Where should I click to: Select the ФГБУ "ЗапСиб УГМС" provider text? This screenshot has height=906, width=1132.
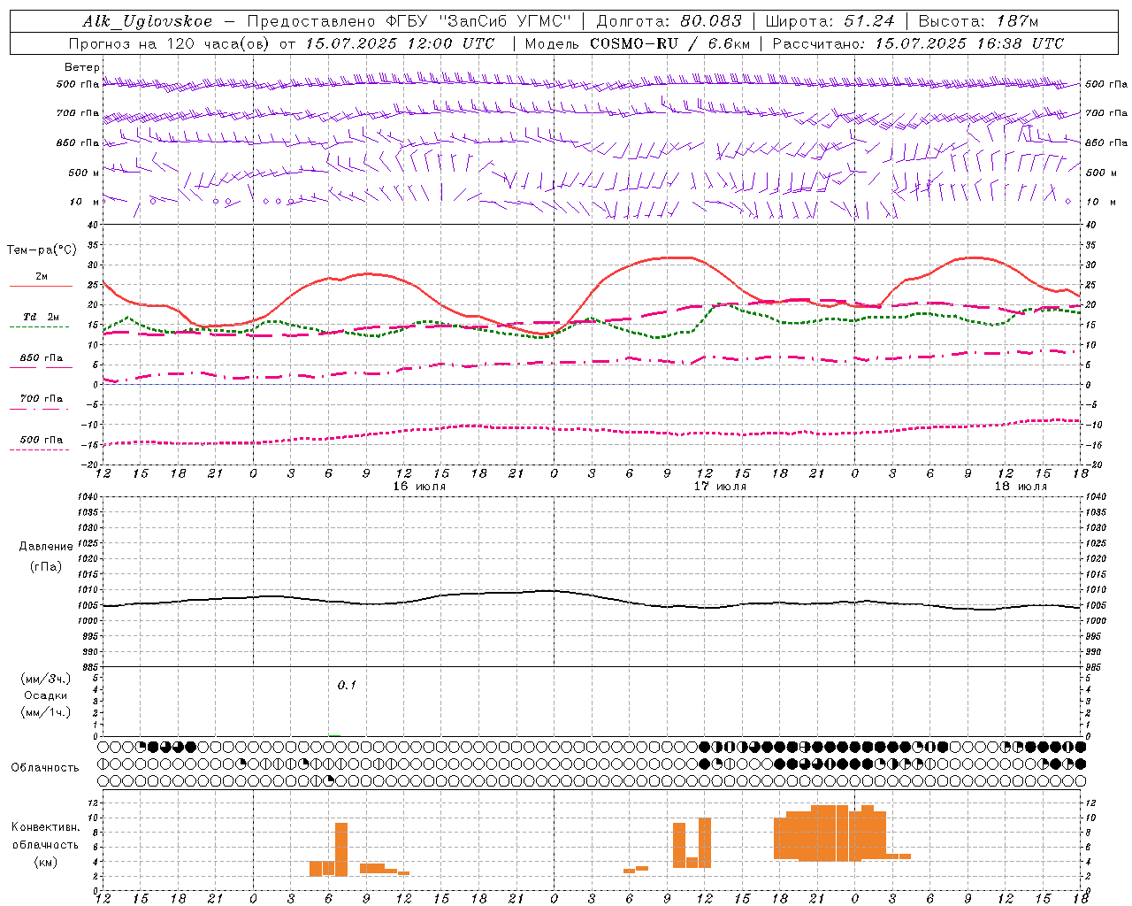pyautogui.click(x=479, y=21)
